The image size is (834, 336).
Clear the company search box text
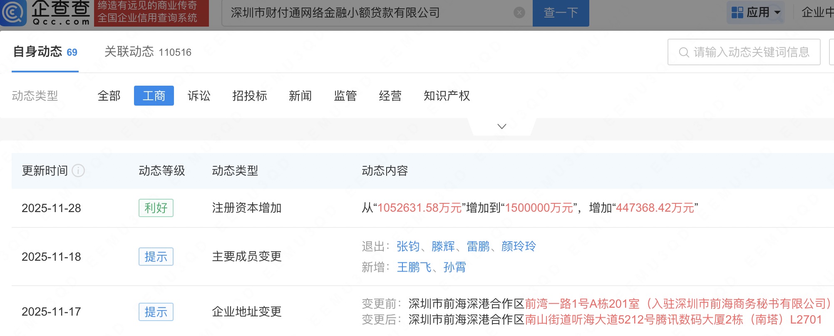click(x=519, y=13)
